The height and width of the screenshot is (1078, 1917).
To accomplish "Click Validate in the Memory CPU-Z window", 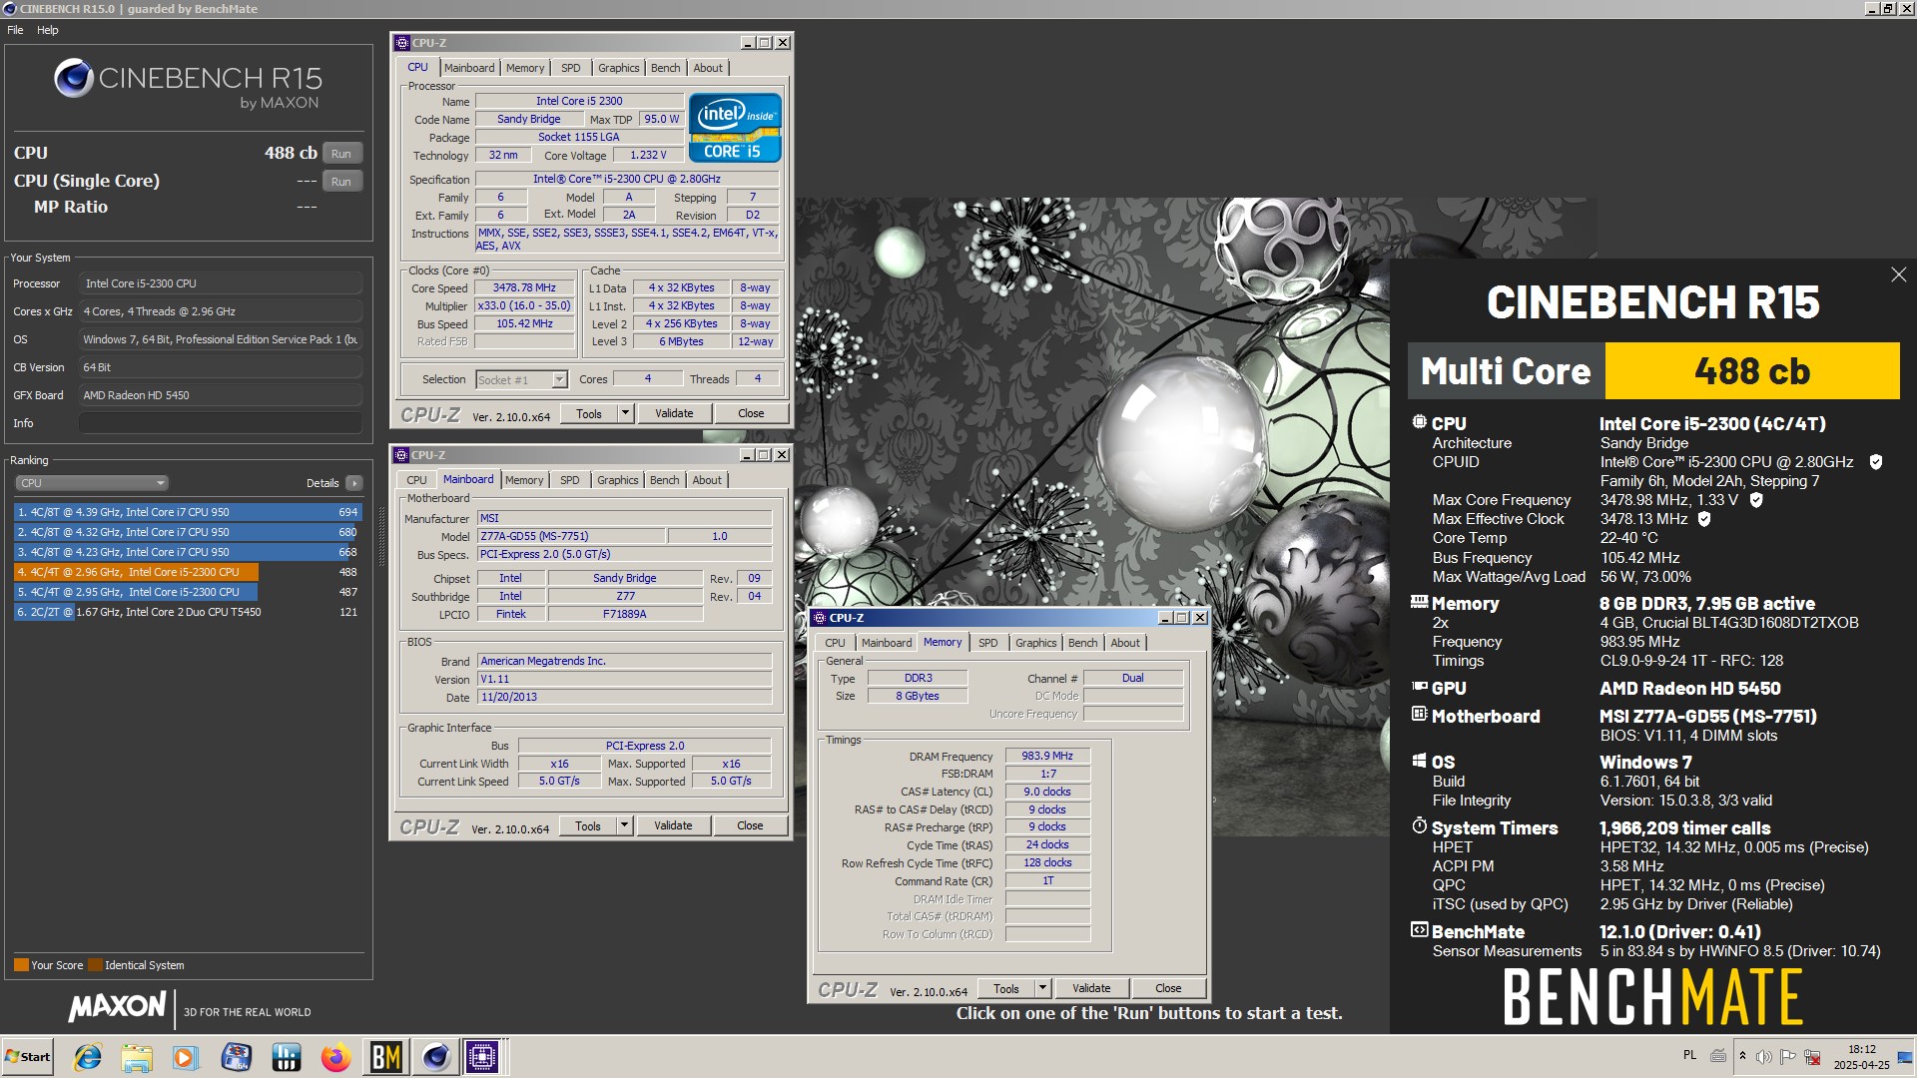I will click(1091, 988).
